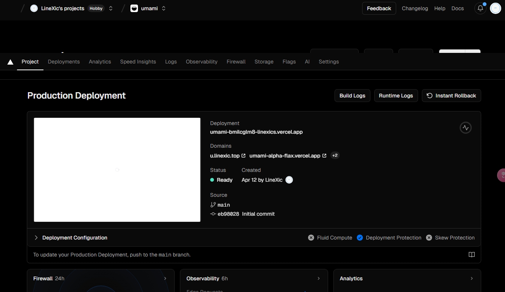Show the +2 additional domains
The image size is (505, 292).
point(335,156)
